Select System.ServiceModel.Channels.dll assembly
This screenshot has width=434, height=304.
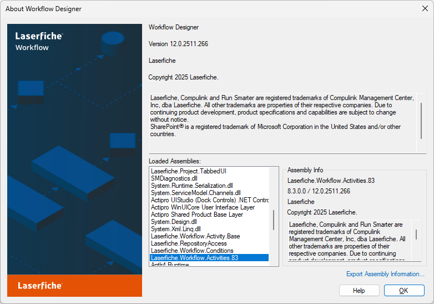[x=209, y=193]
